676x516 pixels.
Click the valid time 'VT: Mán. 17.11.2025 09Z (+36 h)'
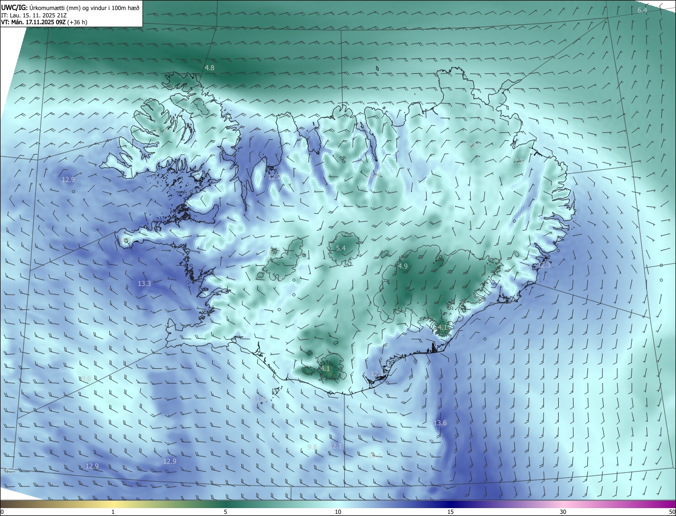pos(44,22)
